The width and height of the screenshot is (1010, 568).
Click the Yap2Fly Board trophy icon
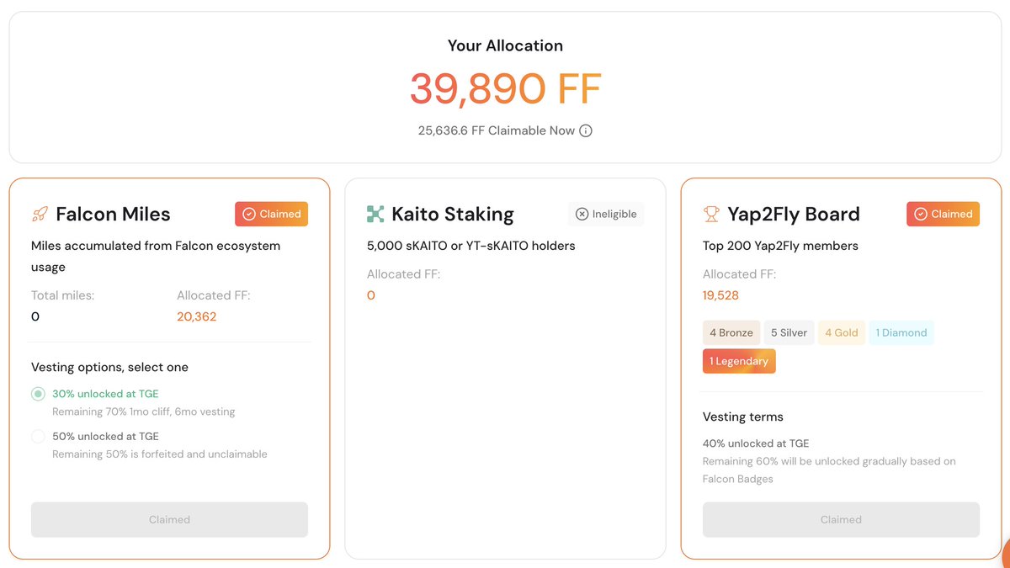711,215
